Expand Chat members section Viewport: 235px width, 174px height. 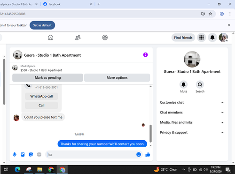click(192, 113)
